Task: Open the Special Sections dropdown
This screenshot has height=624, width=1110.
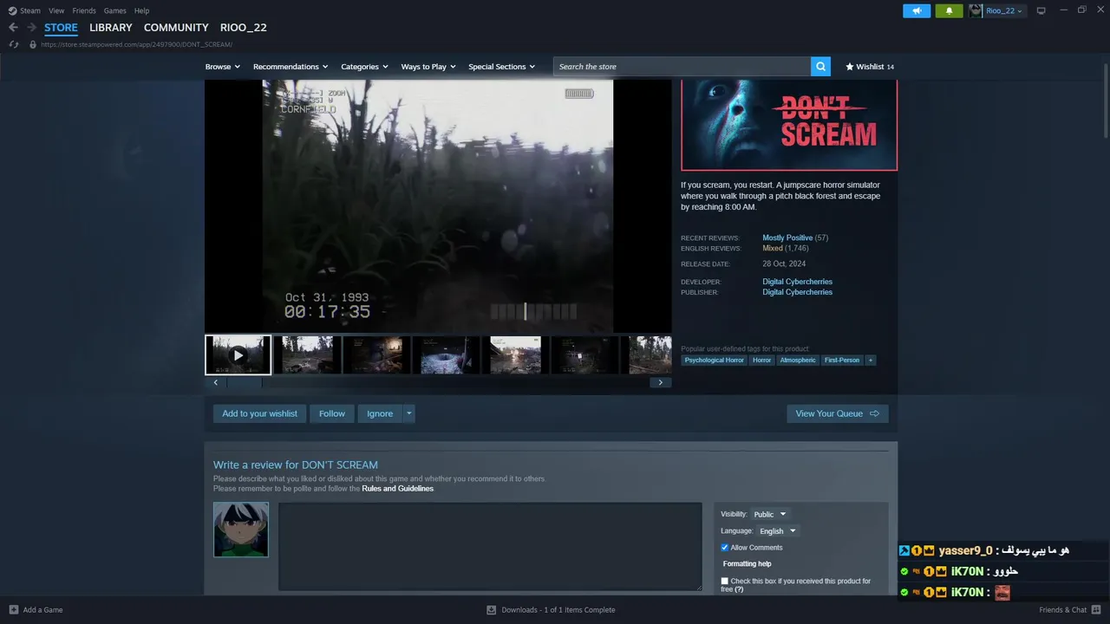Action: (502, 67)
